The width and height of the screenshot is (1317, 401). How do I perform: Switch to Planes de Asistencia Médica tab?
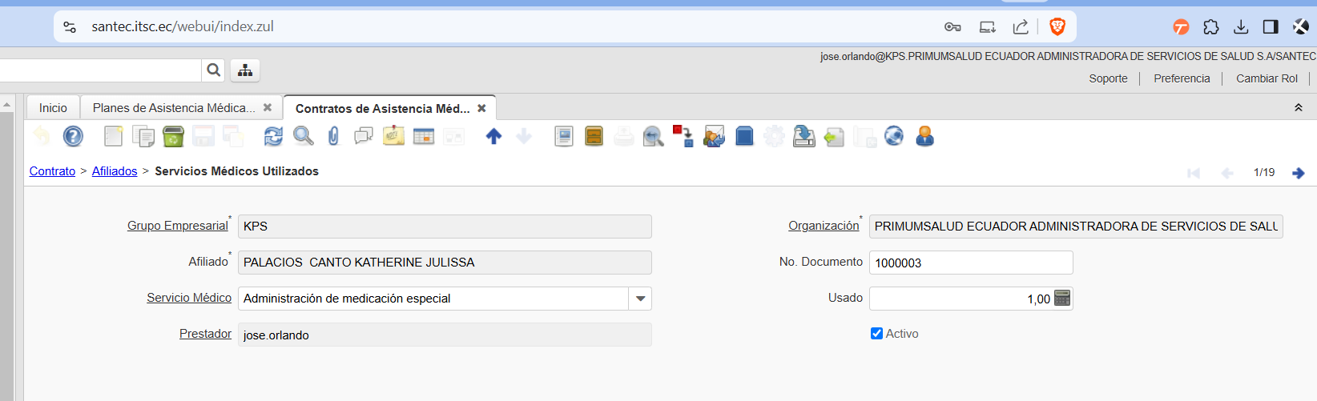point(173,108)
